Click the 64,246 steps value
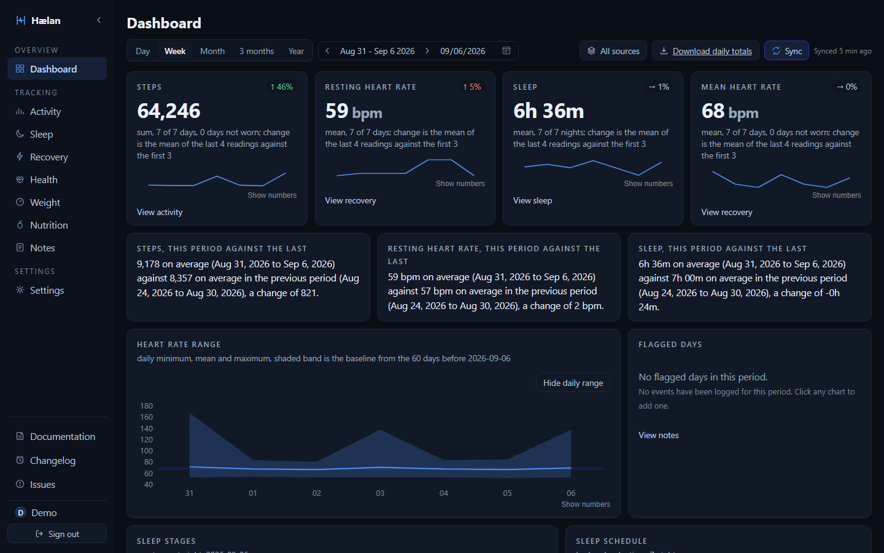Viewport: 884px width, 553px height. (169, 111)
